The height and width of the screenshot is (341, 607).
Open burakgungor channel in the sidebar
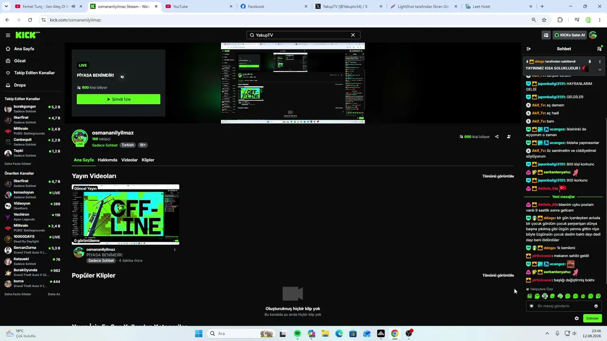coord(32,109)
